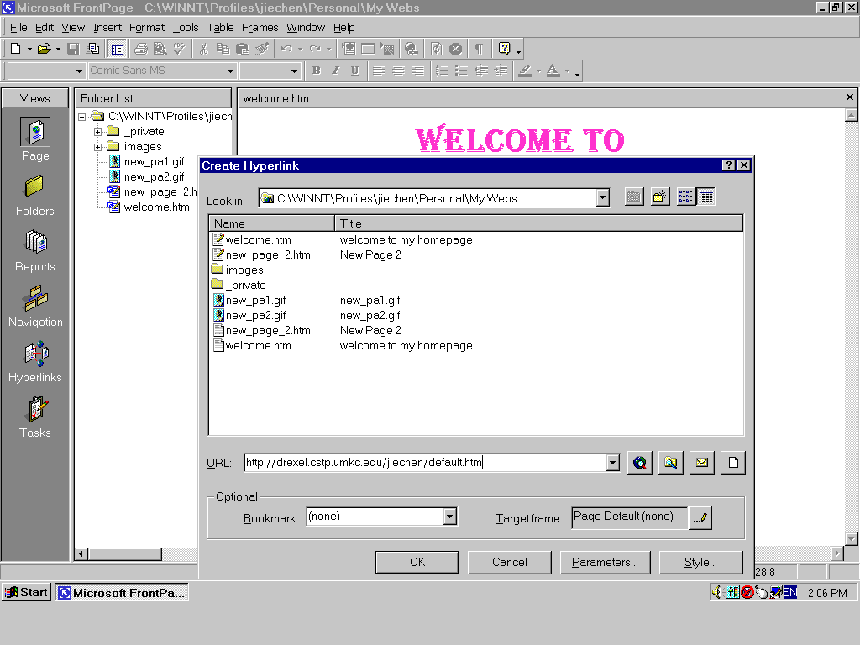Open the Format menu

tap(147, 28)
